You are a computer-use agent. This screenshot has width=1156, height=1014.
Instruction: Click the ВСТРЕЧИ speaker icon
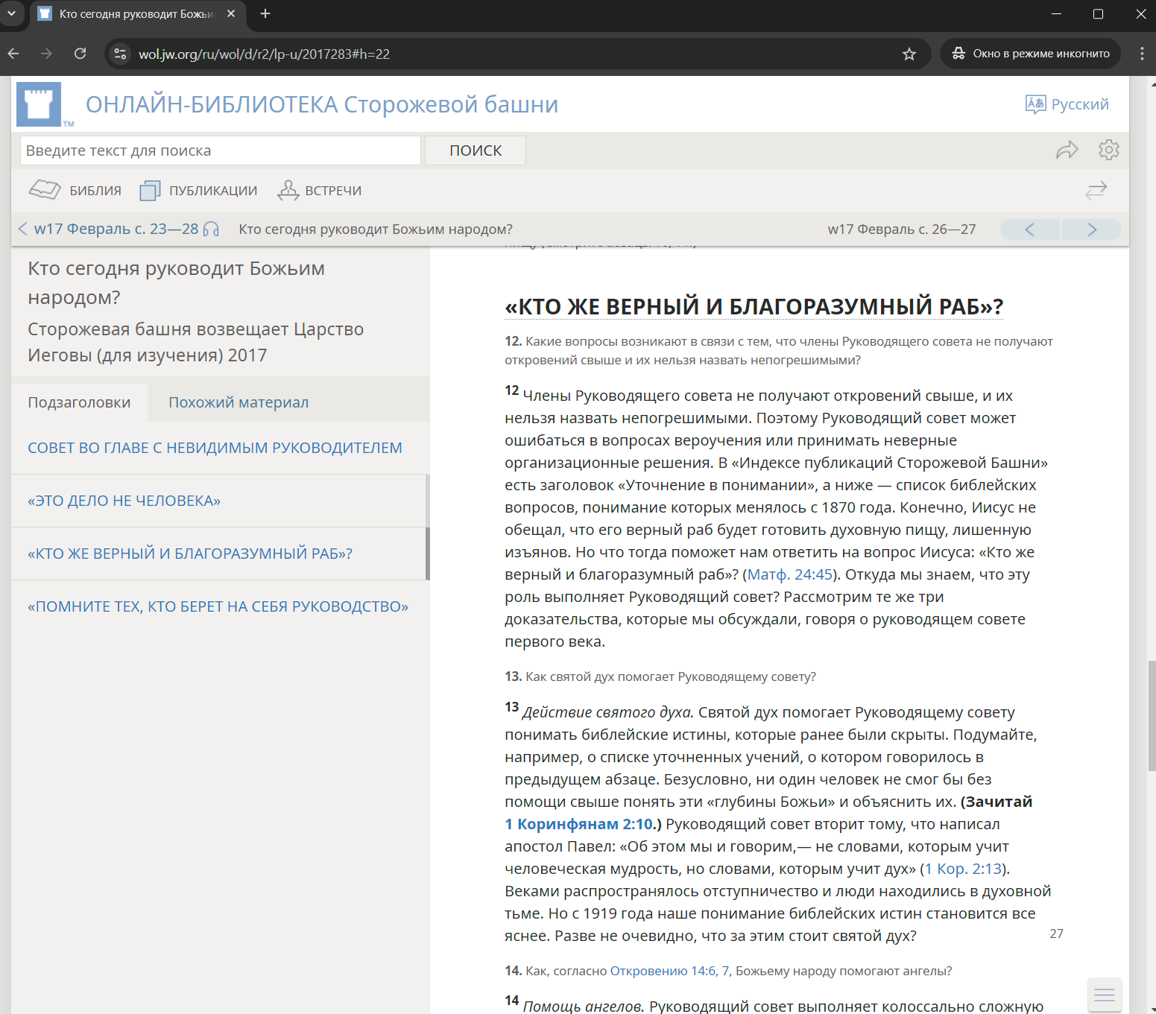click(288, 191)
